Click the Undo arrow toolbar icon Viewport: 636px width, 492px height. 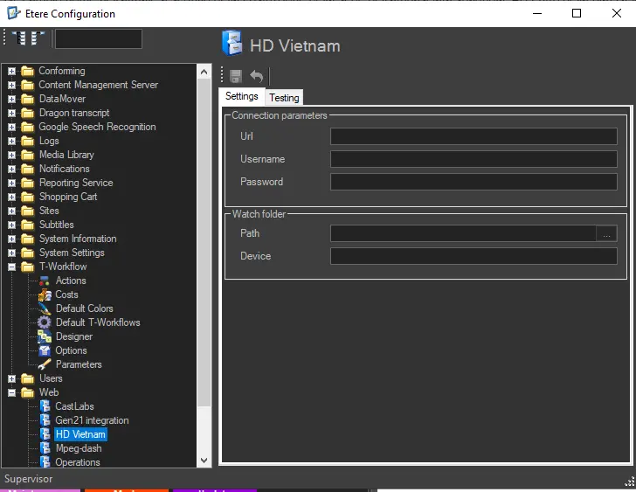[256, 77]
